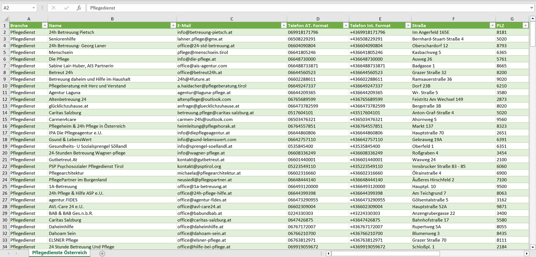Click the horizontal scrollbar right arrow
Screen dimensions: 536x257
tap(526, 254)
